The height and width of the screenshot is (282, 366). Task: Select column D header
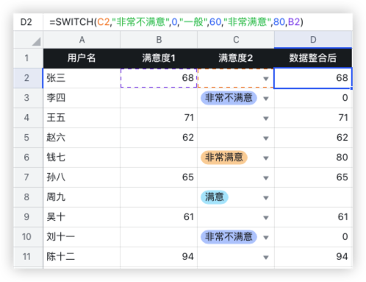[x=313, y=40]
